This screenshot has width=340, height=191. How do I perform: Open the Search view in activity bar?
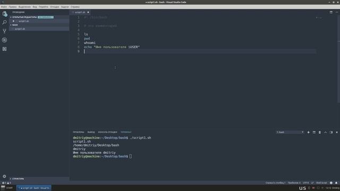click(4, 22)
